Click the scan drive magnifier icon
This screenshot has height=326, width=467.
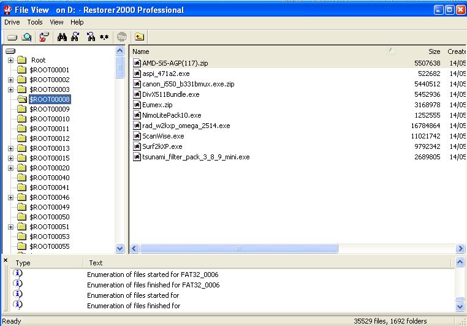[x=27, y=37]
